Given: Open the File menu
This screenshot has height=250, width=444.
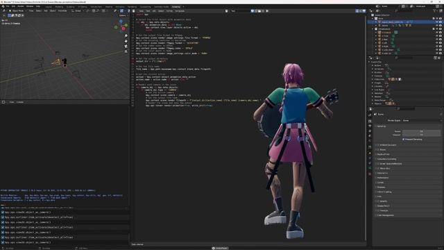Looking at the screenshot, I should tap(8, 6).
